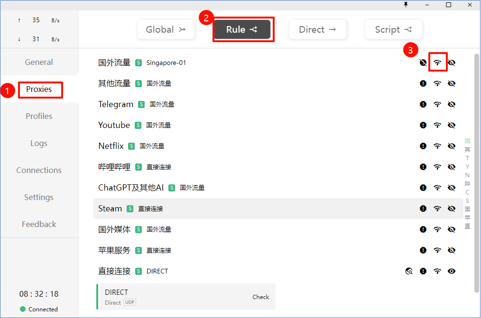
Task: Click the pin icon in the title bar
Action: 406,5
